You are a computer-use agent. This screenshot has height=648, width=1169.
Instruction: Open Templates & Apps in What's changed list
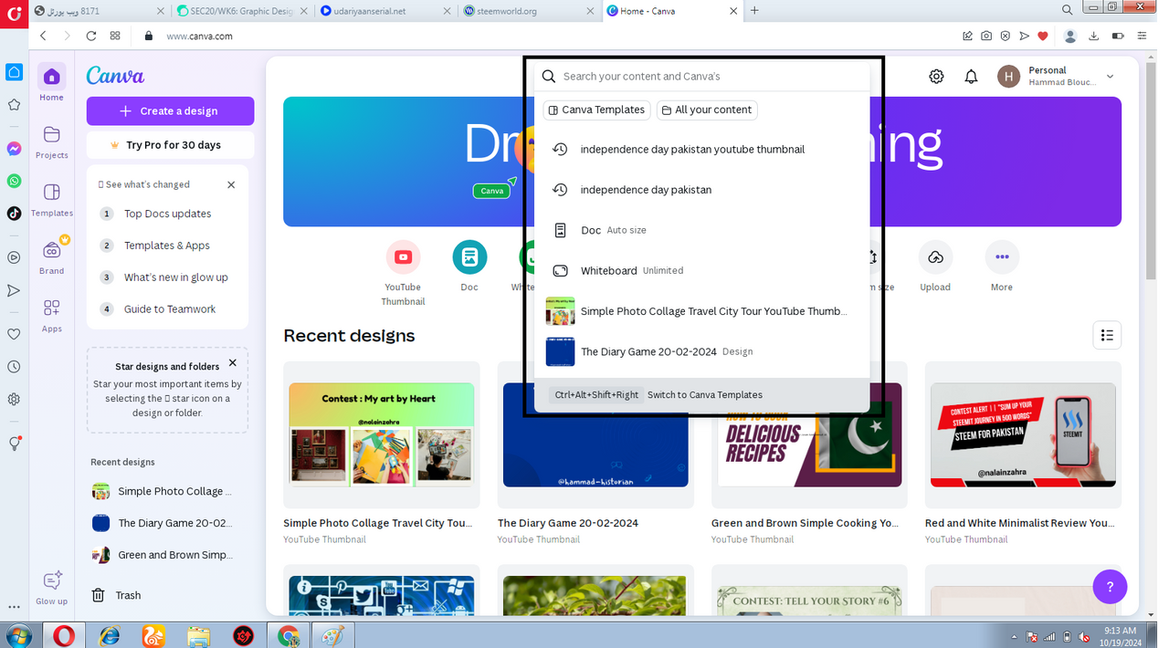[167, 246]
